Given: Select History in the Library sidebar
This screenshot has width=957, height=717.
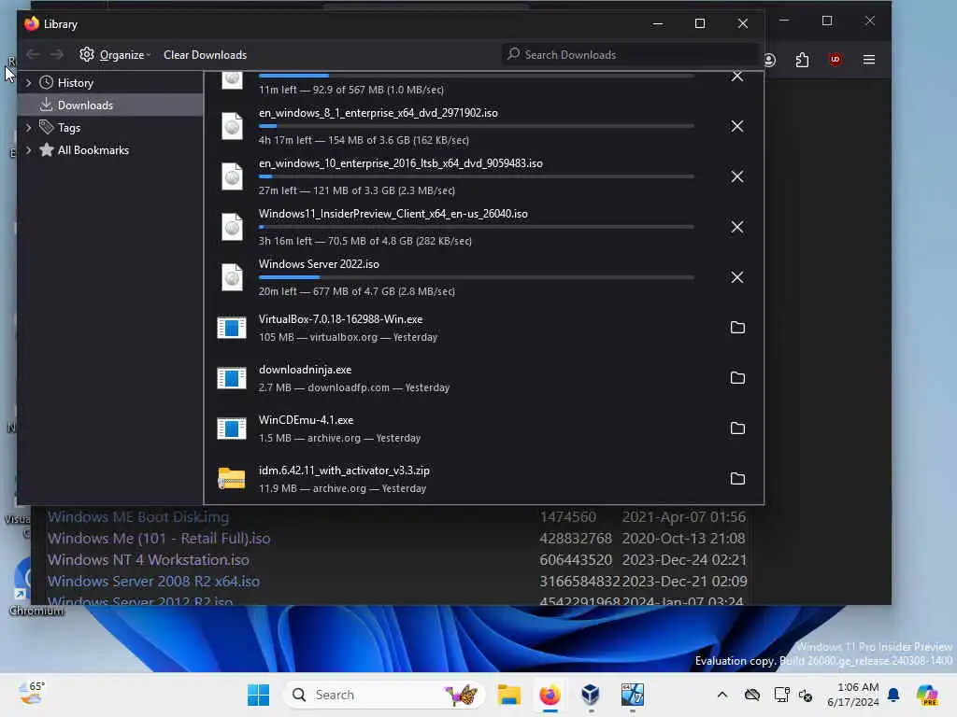Looking at the screenshot, I should coord(75,83).
